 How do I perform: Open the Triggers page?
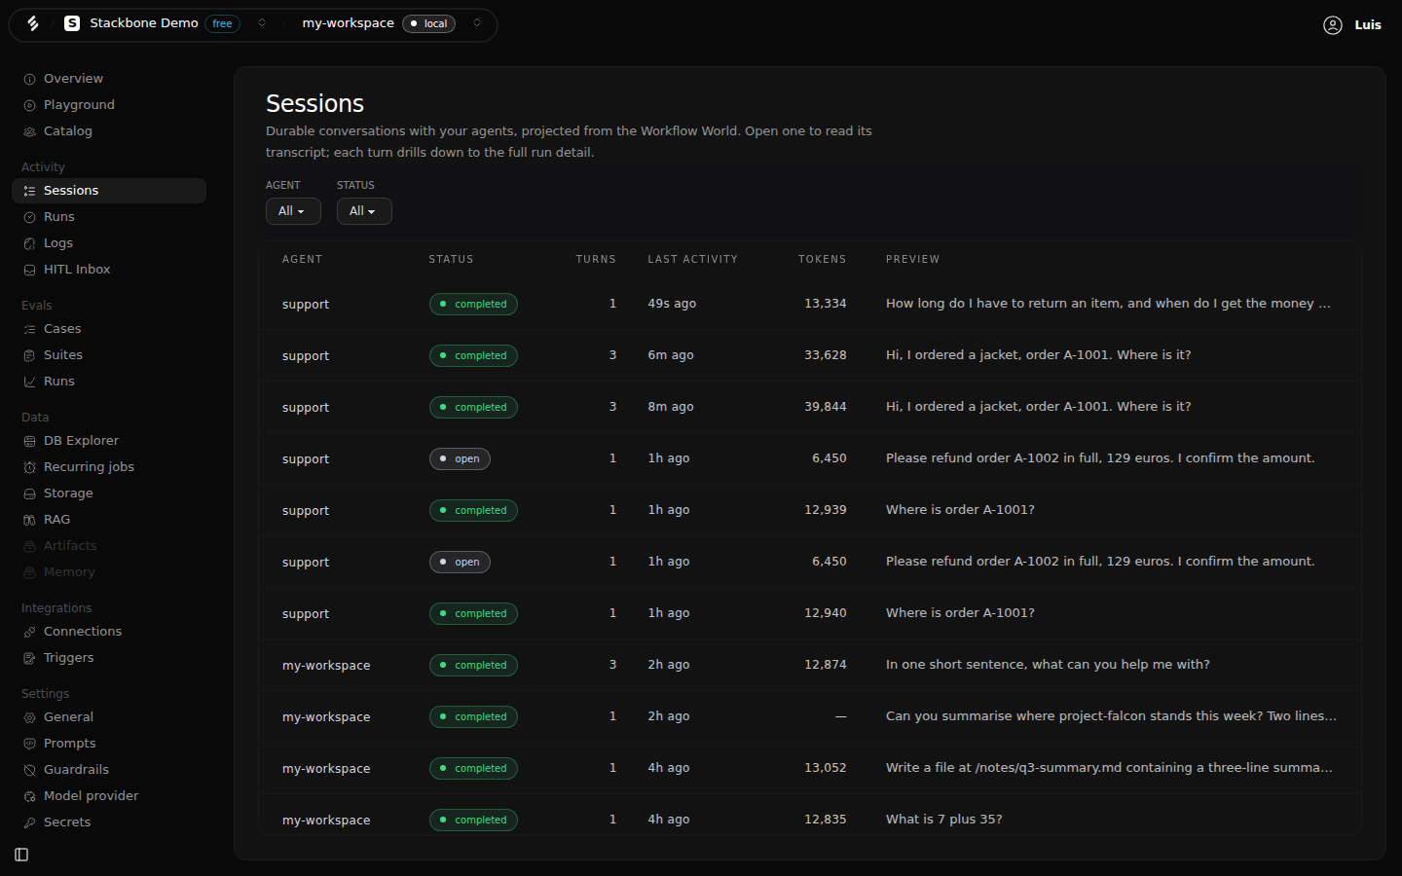pyautogui.click(x=109, y=658)
